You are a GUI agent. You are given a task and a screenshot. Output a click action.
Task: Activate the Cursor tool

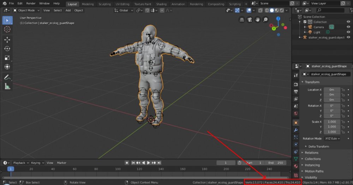[x=7, y=29]
